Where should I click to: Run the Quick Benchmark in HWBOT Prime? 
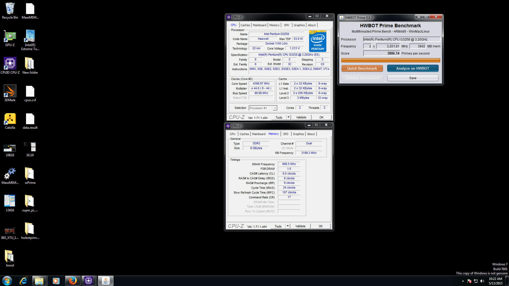[x=362, y=68]
